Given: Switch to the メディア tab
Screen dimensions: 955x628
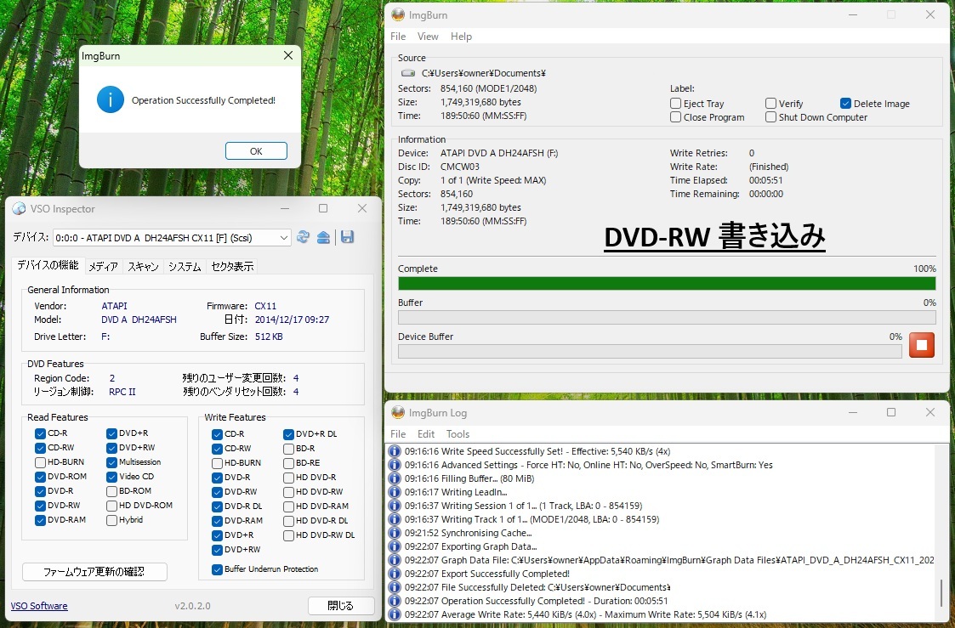Looking at the screenshot, I should (103, 267).
